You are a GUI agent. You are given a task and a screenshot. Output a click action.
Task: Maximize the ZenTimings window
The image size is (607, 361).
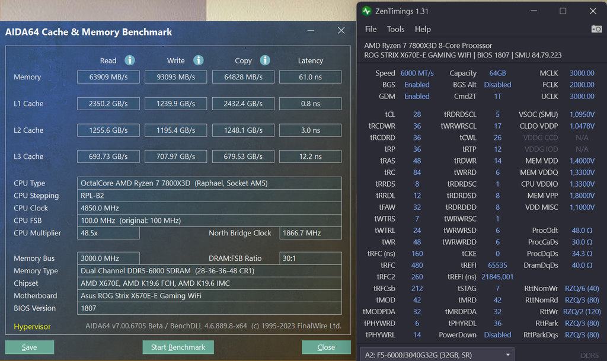[x=563, y=11]
